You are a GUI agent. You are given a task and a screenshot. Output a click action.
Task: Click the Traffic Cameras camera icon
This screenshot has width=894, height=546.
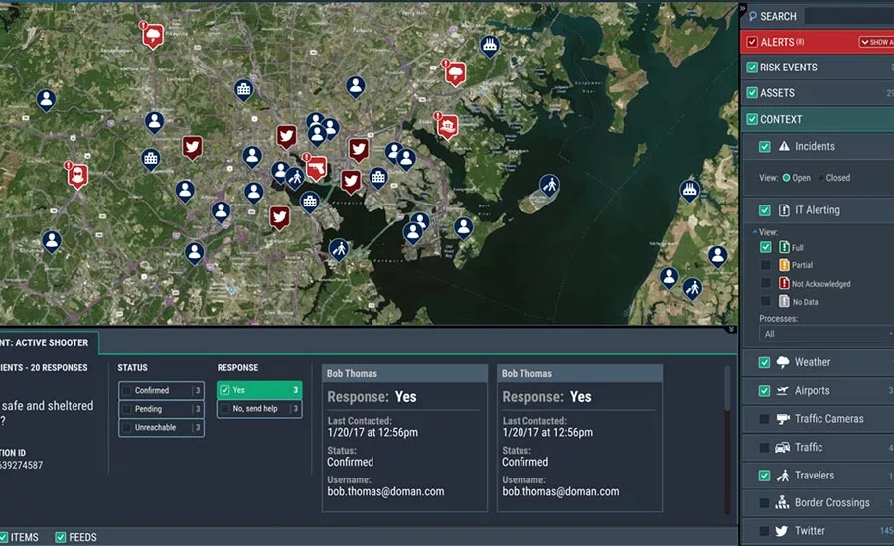coord(783,419)
